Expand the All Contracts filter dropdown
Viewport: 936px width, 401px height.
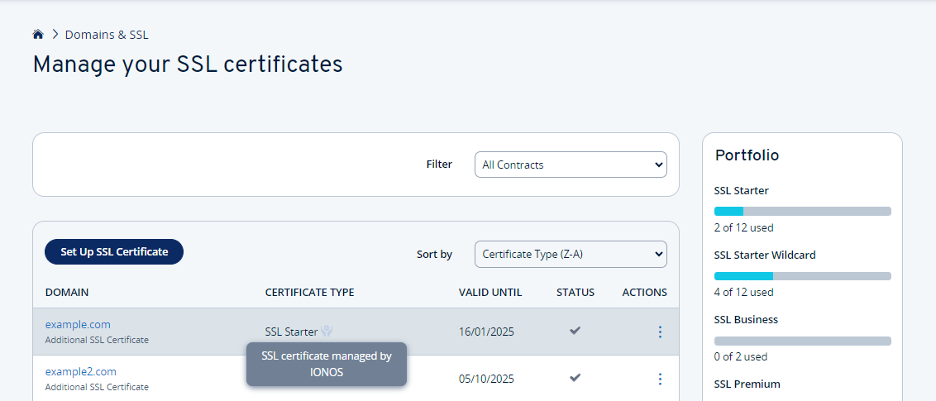pos(571,165)
